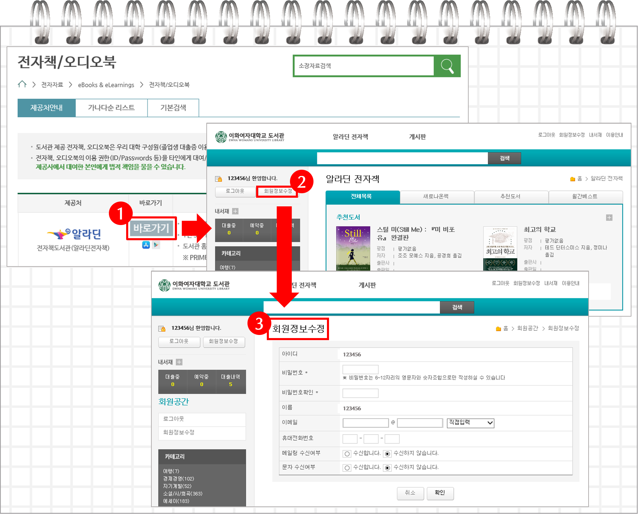Open the 직접입력 email domain dropdown

tap(470, 423)
